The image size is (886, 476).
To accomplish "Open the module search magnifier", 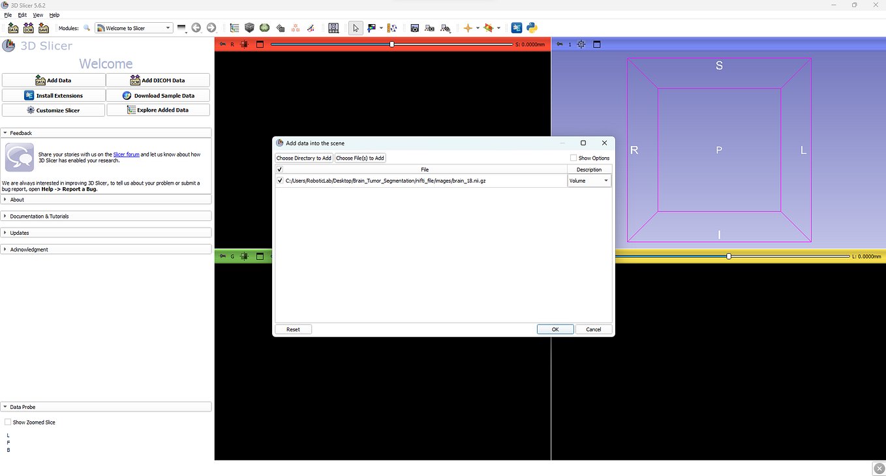I will coord(85,27).
